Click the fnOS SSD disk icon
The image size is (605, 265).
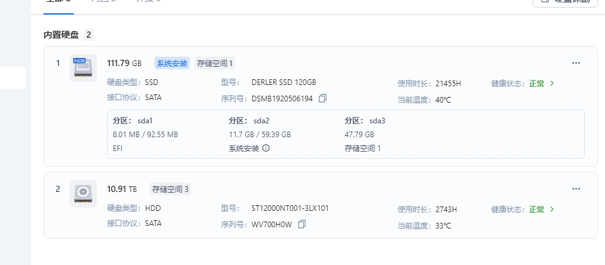click(83, 68)
